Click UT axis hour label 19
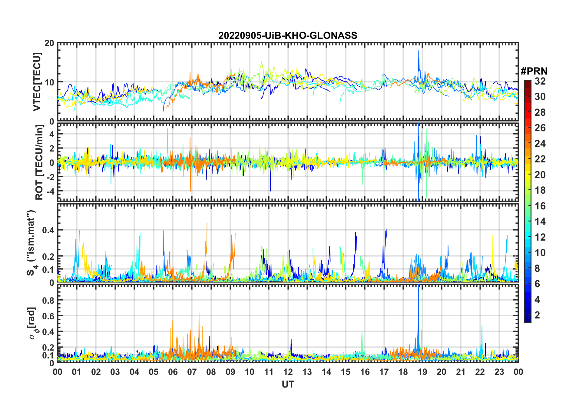This screenshot has width=576, height=403. [x=422, y=372]
